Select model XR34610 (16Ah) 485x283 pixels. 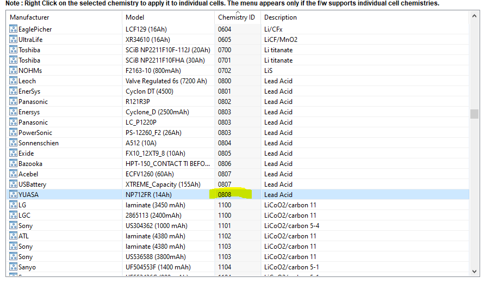[x=148, y=40]
